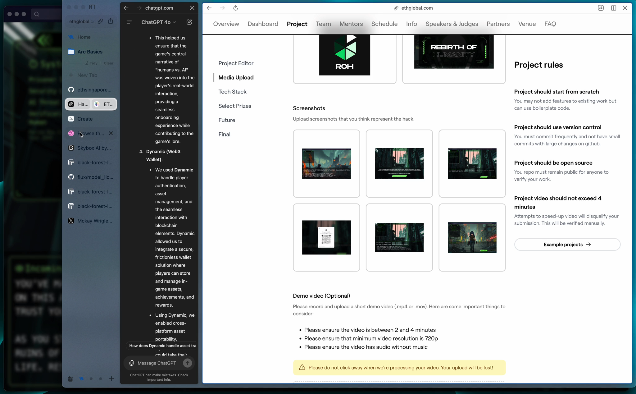
Task: Close the chatgpt.com split pane
Action: pyautogui.click(x=192, y=8)
